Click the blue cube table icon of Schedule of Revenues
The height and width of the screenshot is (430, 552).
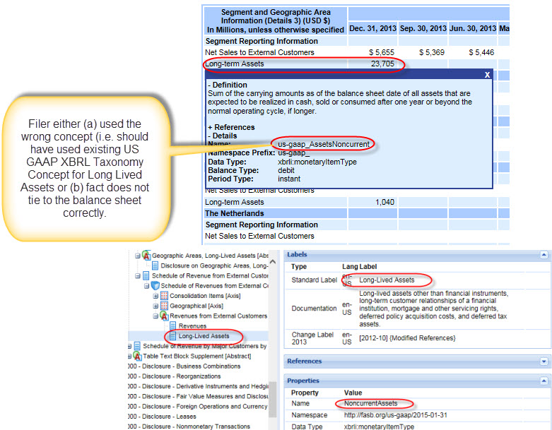click(155, 285)
